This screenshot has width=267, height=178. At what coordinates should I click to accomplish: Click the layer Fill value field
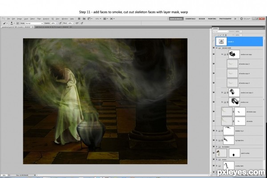(x=238, y=35)
